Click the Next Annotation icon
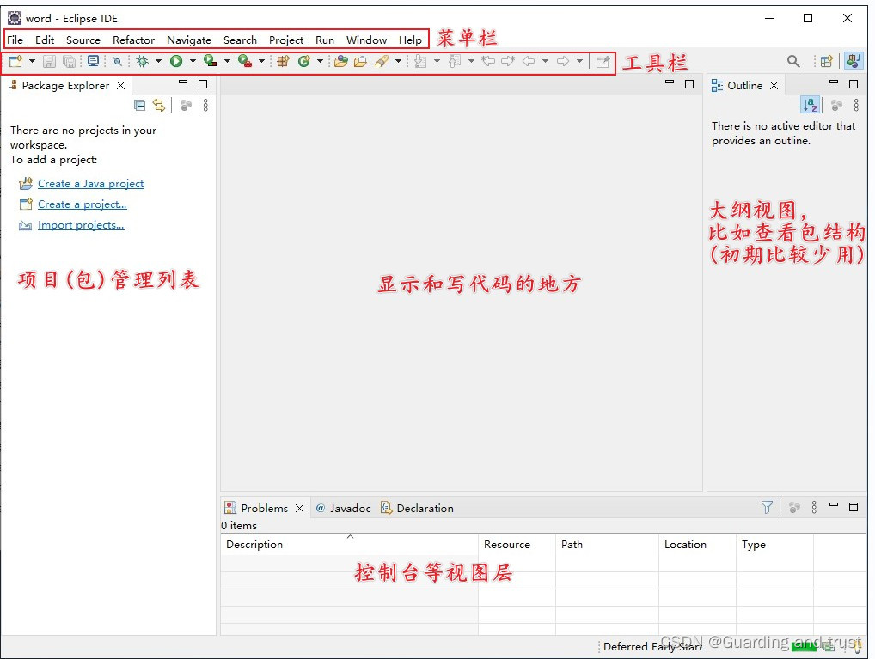 point(421,61)
